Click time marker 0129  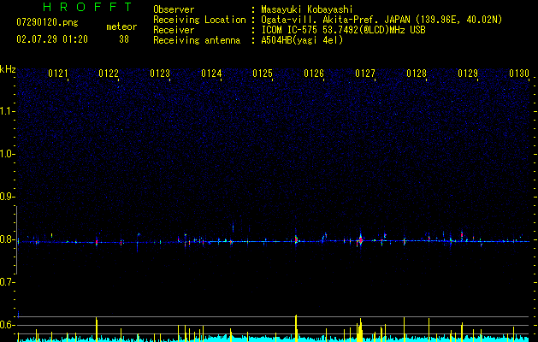(x=468, y=74)
